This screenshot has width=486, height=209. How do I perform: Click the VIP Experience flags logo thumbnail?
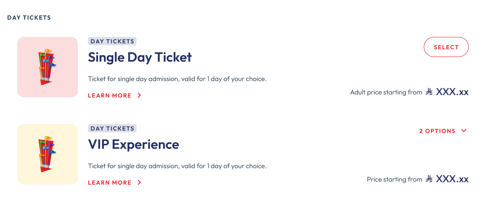(x=47, y=154)
